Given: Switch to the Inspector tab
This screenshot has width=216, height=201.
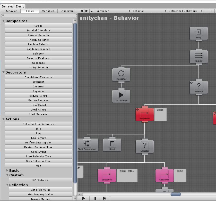Looking at the screenshot, I should pyautogui.click(x=67, y=11).
